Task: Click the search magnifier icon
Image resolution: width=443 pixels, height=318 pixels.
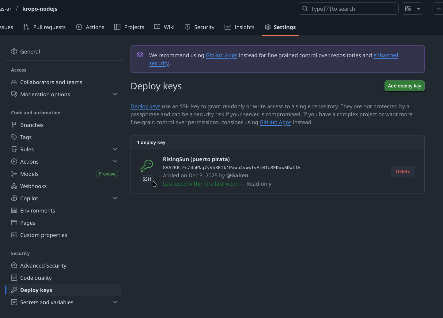Action: click(x=305, y=9)
